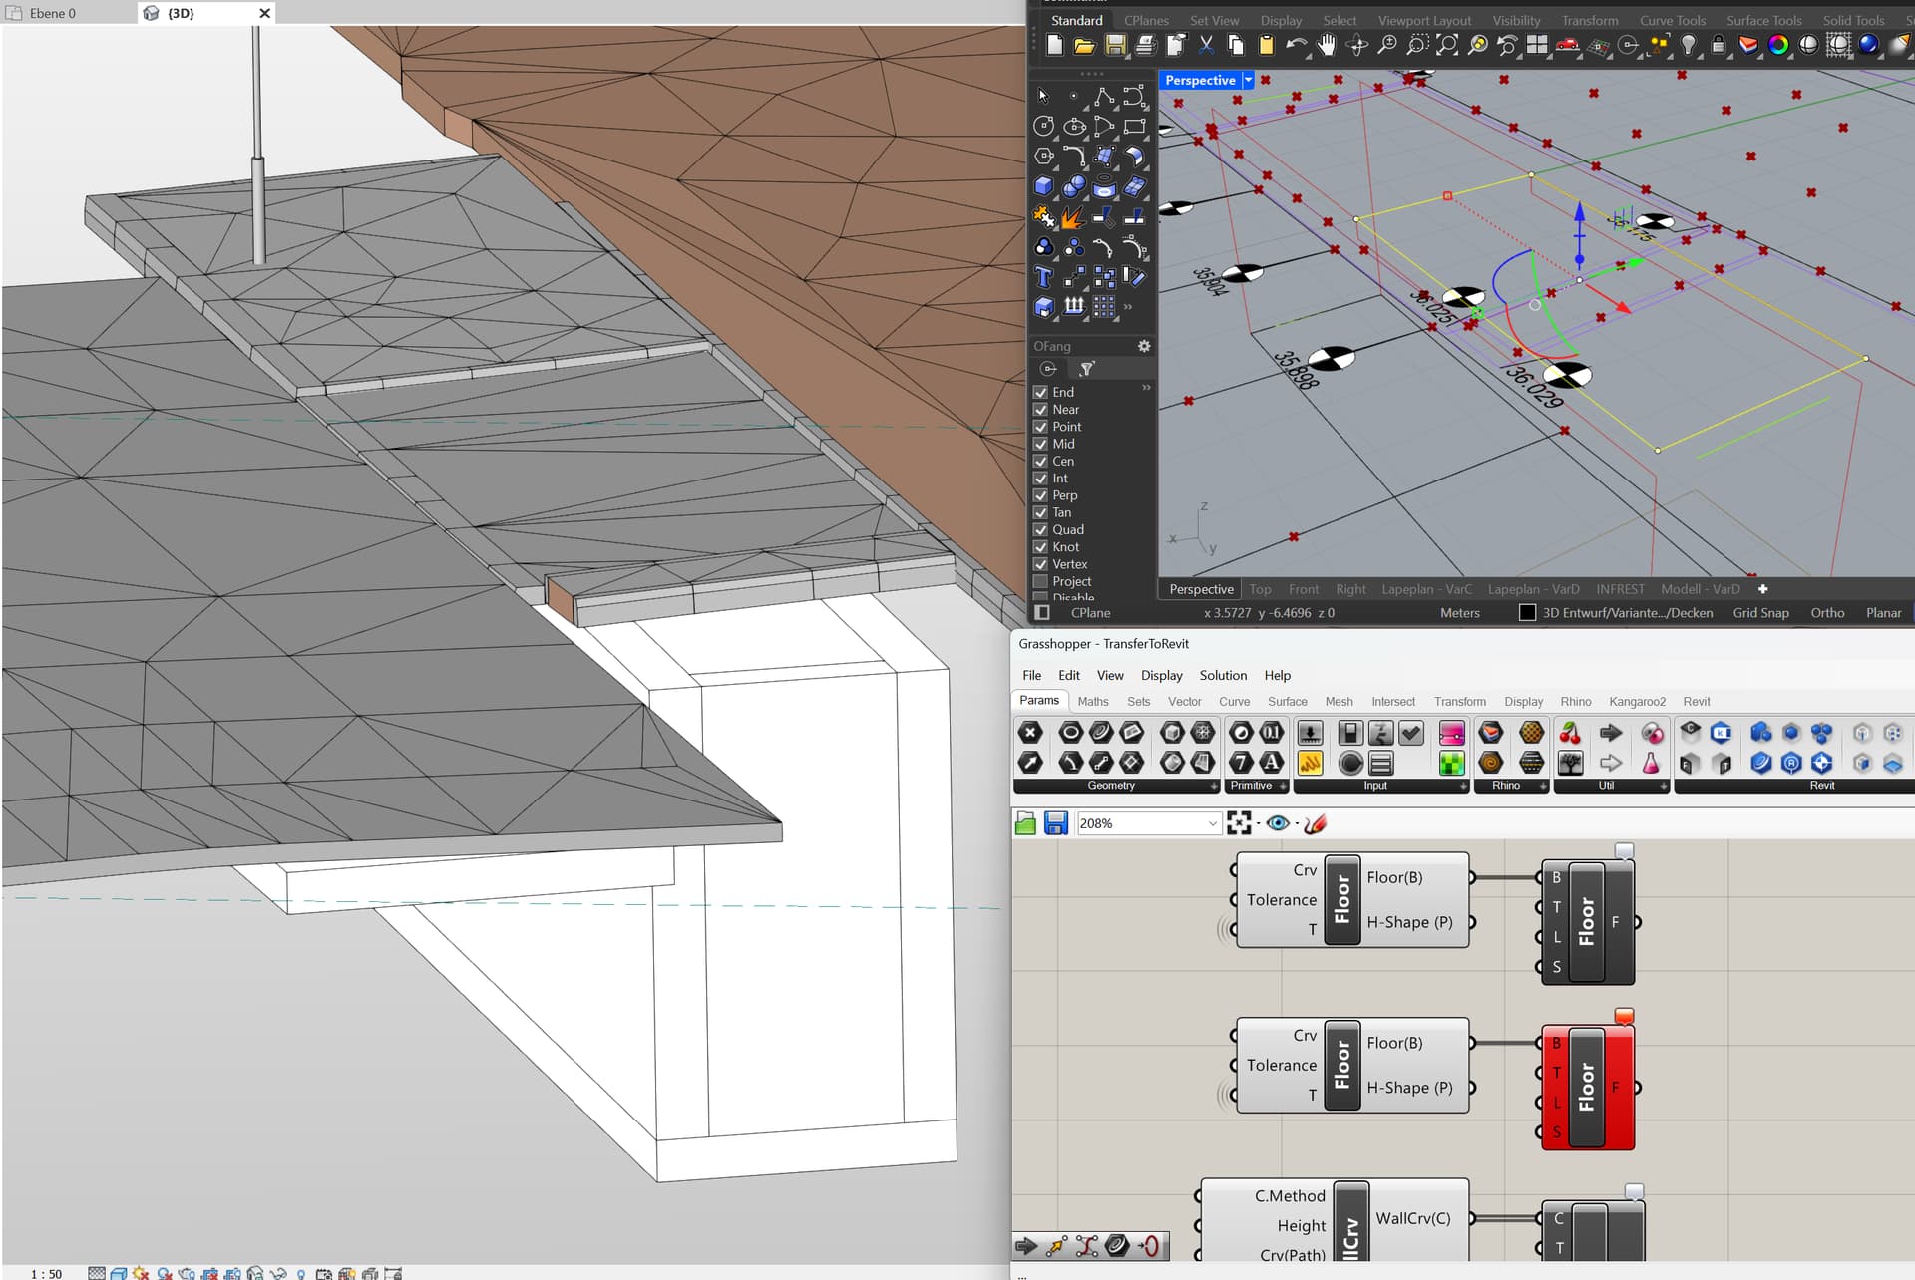Click the Grasshopper save file icon

pyautogui.click(x=1056, y=823)
